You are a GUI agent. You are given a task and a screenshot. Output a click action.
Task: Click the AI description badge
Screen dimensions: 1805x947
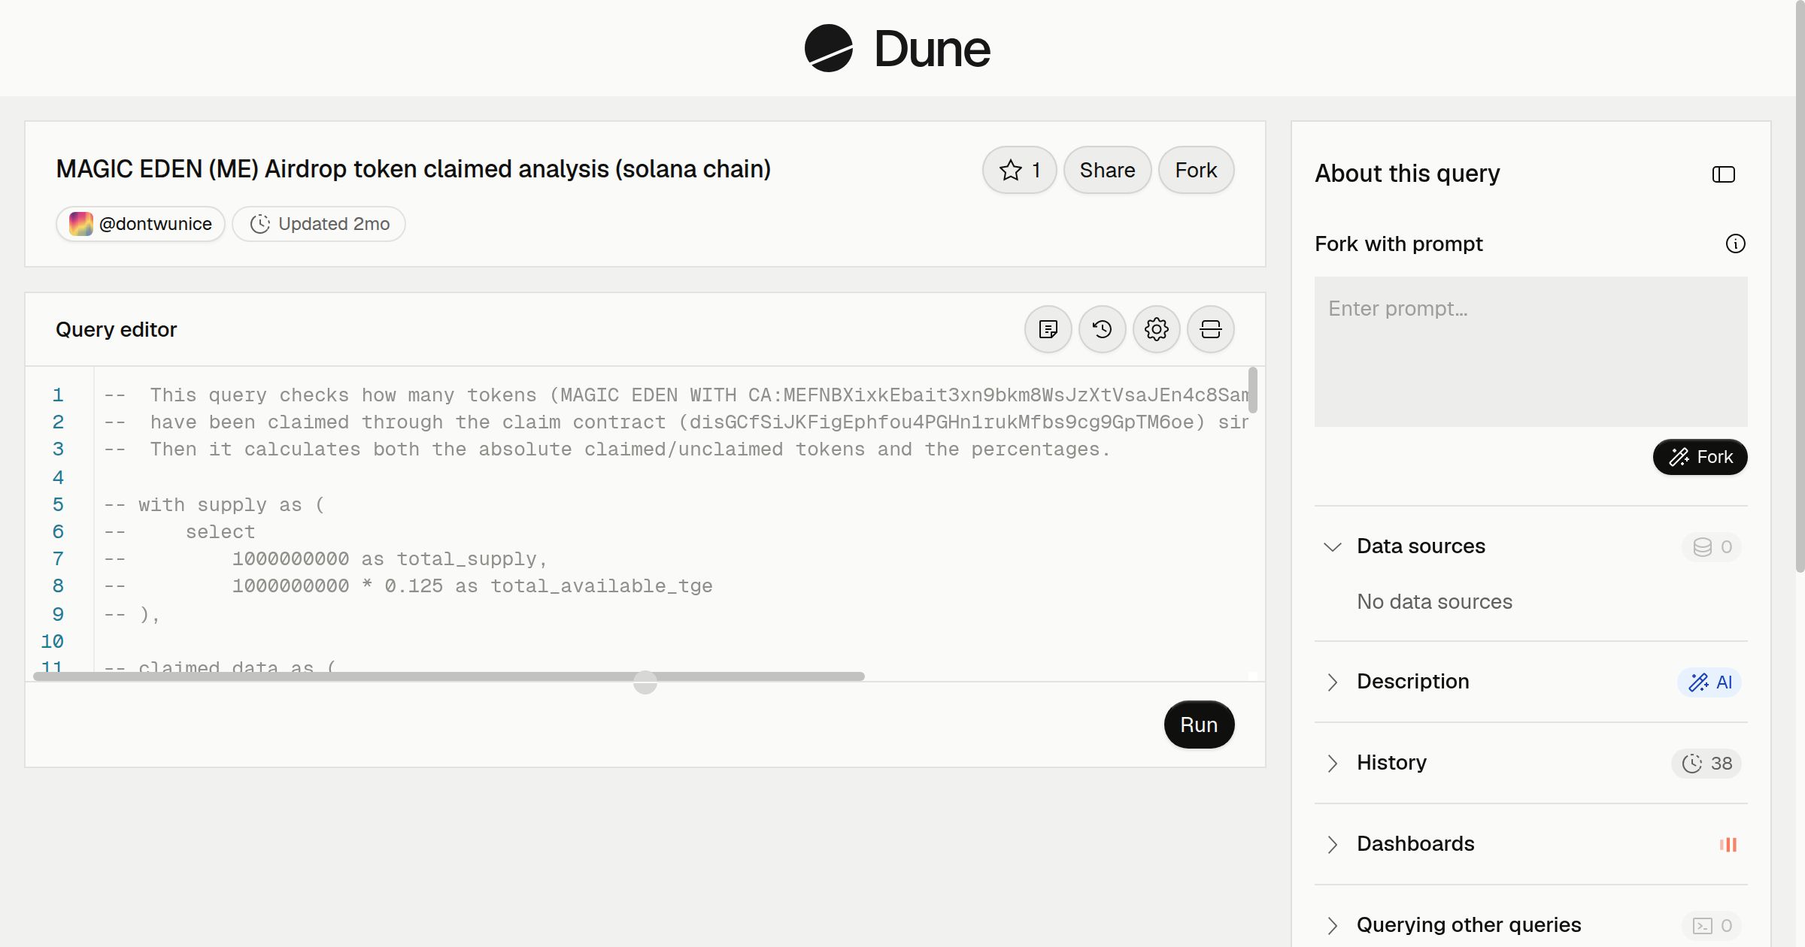point(1709,682)
